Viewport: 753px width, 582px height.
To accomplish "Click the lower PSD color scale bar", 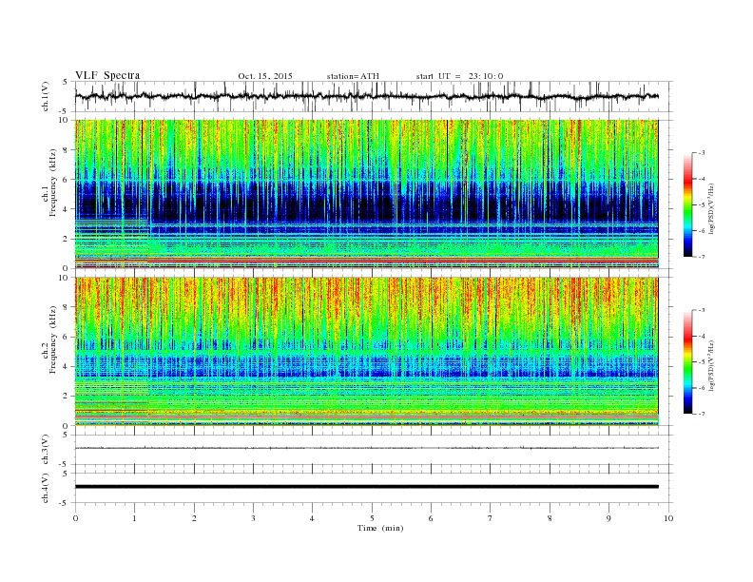I will click(x=687, y=362).
